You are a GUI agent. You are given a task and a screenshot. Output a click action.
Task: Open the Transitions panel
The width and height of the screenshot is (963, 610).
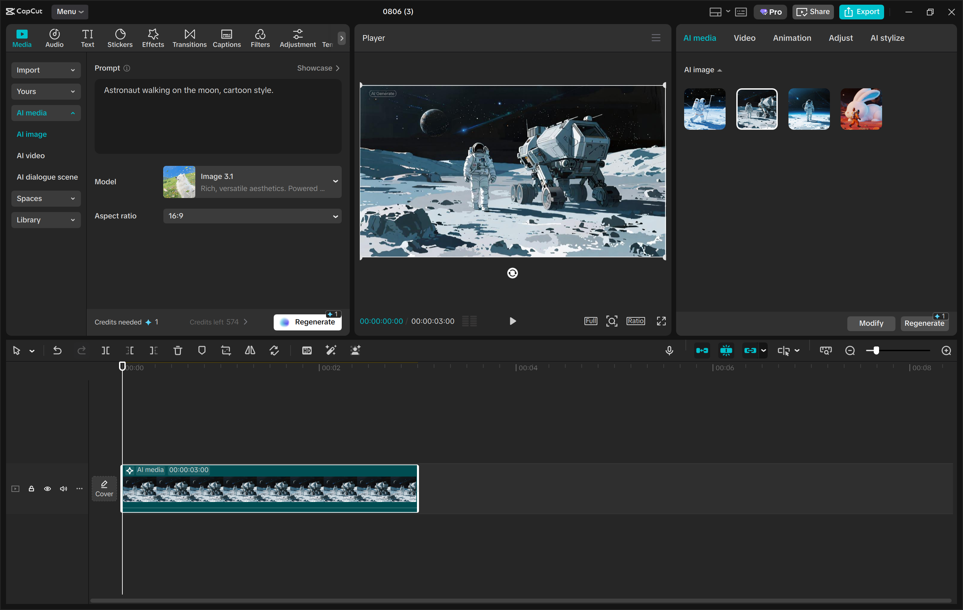[189, 38]
